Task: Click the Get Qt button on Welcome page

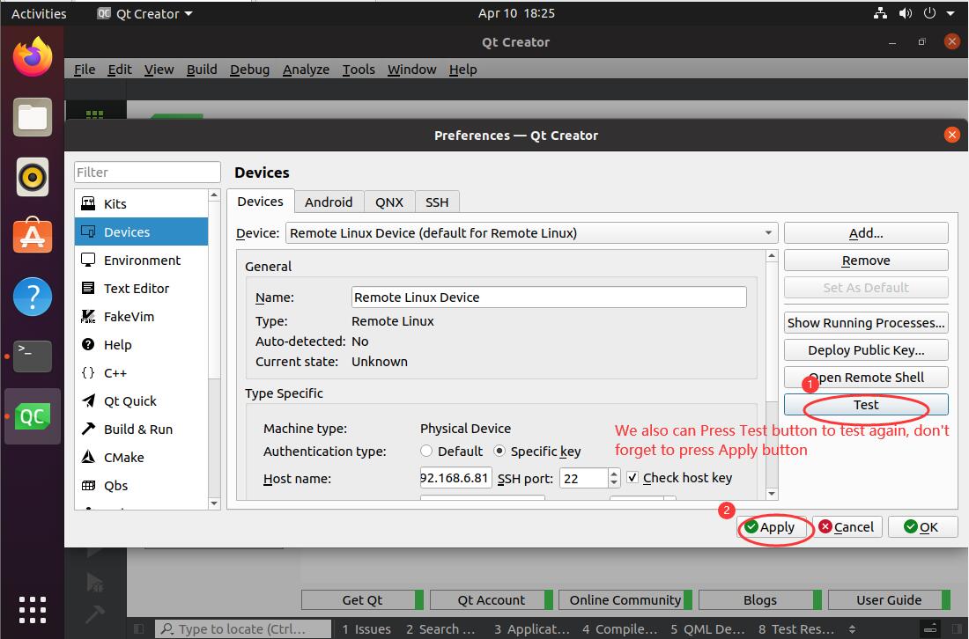Action: (362, 599)
